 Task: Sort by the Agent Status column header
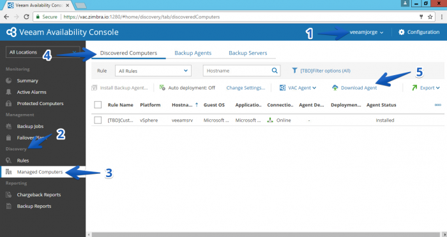[x=381, y=104]
